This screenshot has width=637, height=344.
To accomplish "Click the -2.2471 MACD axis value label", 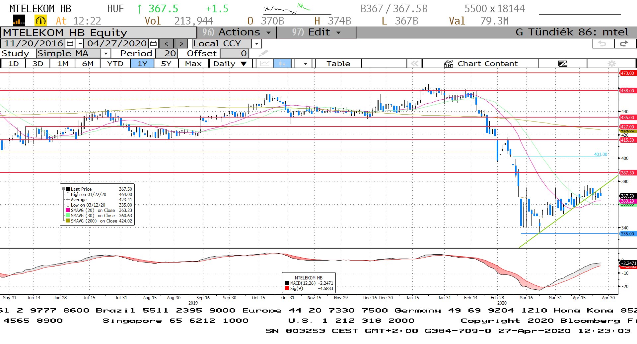I will click(628, 263).
